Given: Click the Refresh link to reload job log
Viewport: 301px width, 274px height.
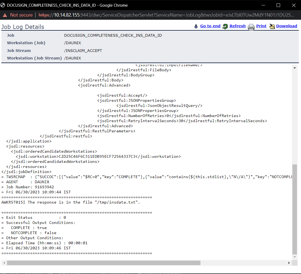Looking at the screenshot, I should (237, 26).
